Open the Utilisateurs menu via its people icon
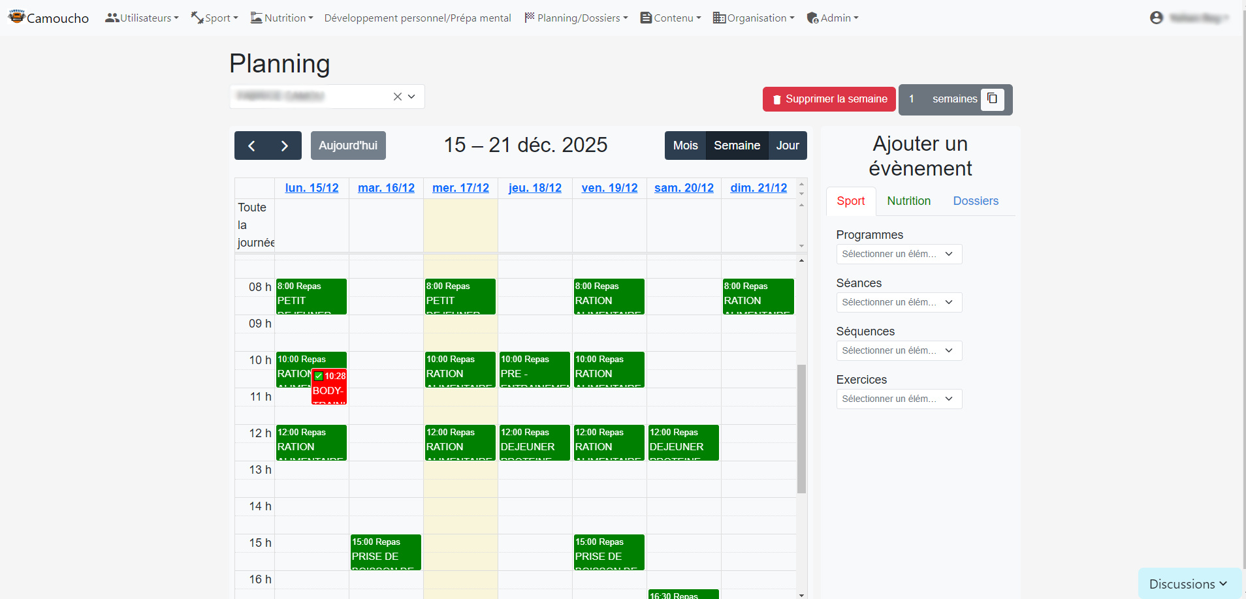 [112, 18]
